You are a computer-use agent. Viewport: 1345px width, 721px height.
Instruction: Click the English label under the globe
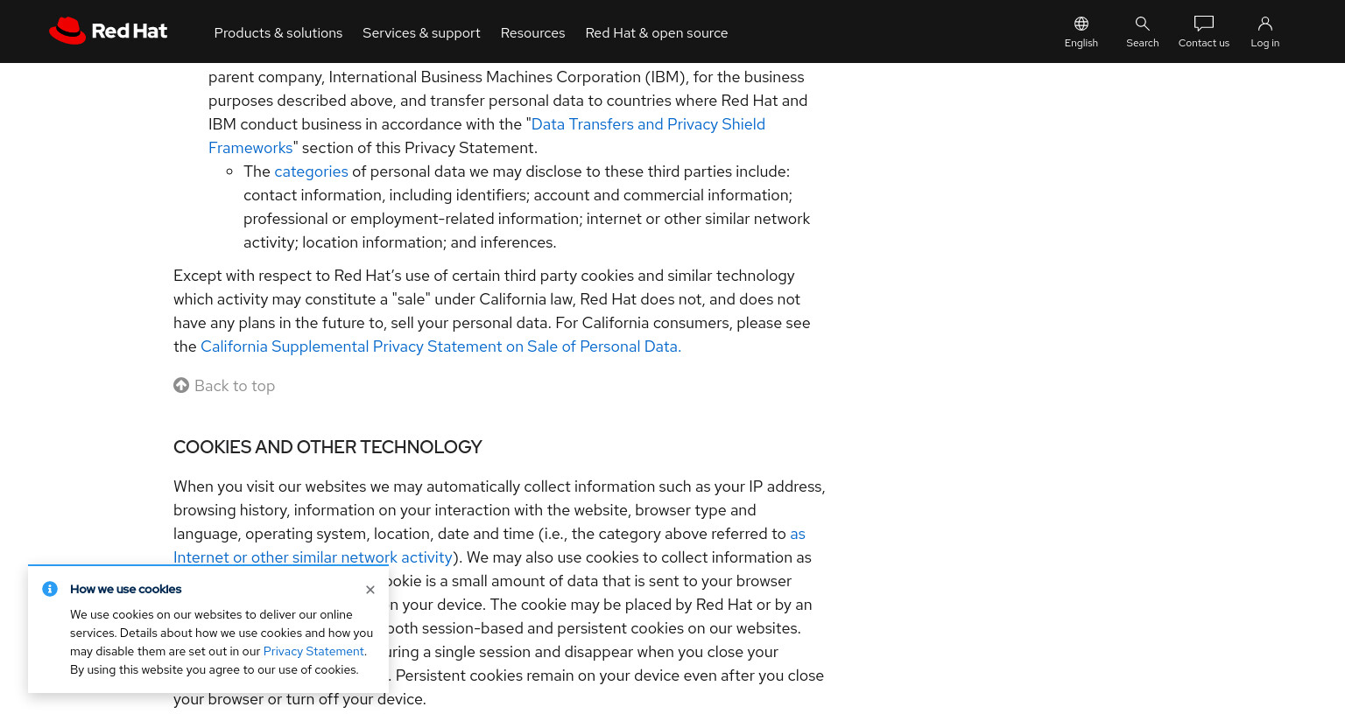[x=1081, y=43]
